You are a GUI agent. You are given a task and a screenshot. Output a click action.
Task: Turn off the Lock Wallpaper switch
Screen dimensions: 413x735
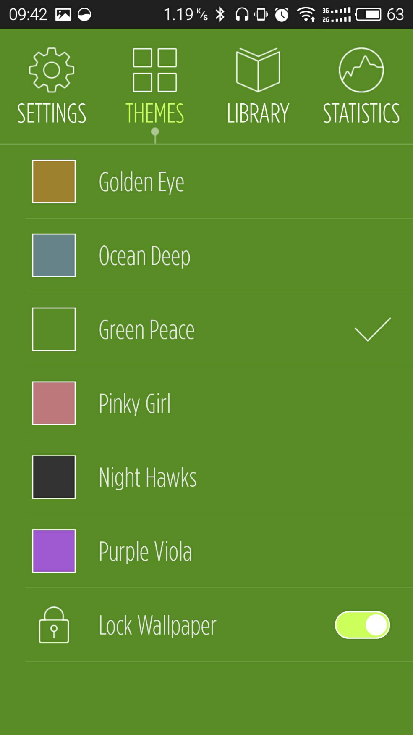click(362, 625)
